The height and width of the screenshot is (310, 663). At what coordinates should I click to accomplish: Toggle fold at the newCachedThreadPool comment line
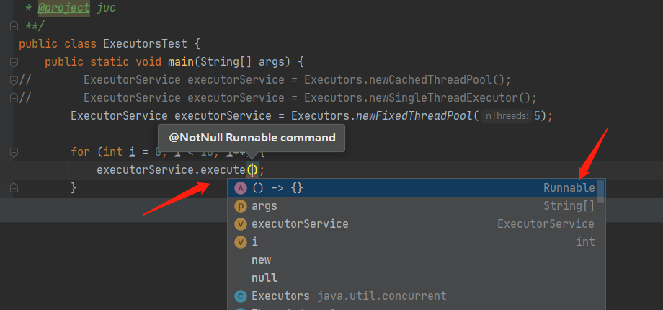14,80
